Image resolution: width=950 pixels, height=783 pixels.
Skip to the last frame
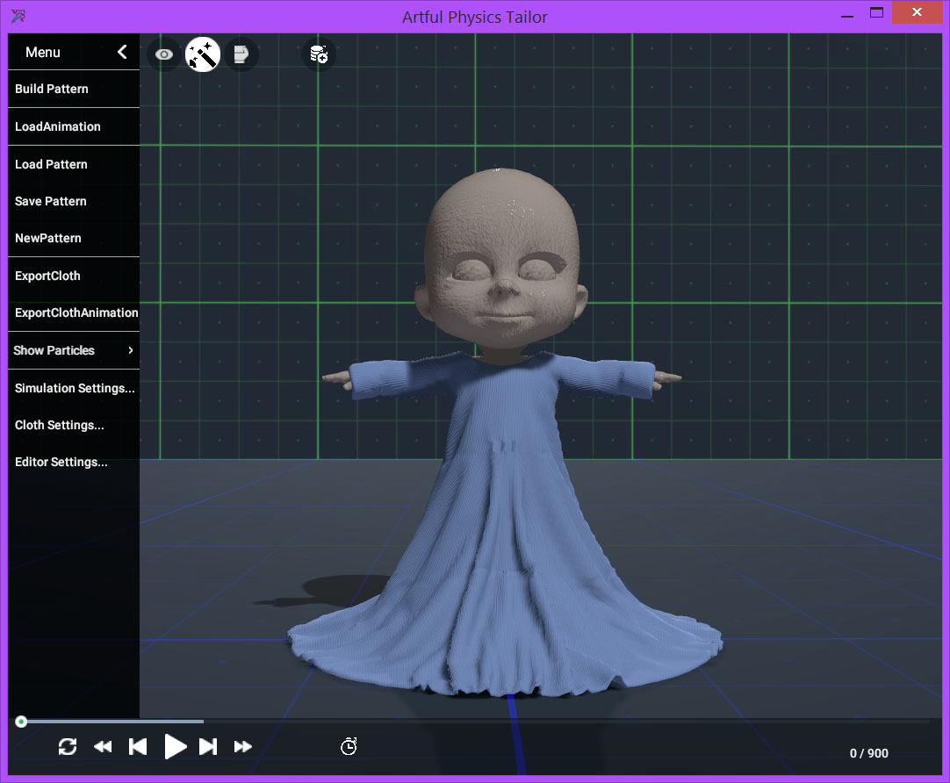(208, 747)
